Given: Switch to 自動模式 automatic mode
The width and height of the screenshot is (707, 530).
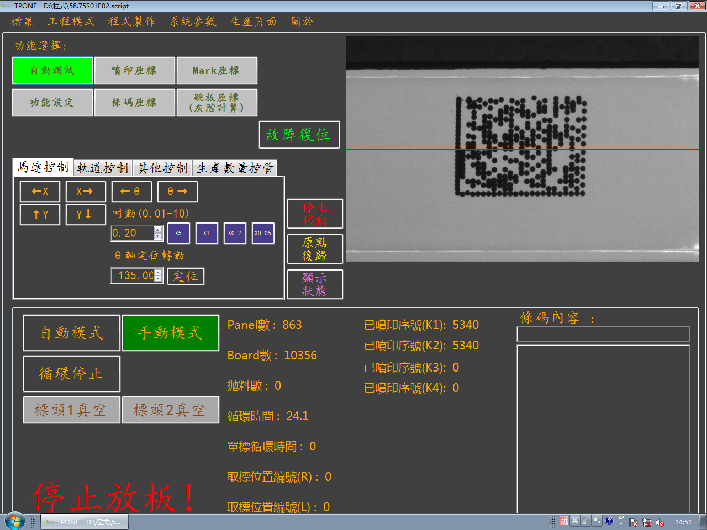Looking at the screenshot, I should [x=72, y=333].
